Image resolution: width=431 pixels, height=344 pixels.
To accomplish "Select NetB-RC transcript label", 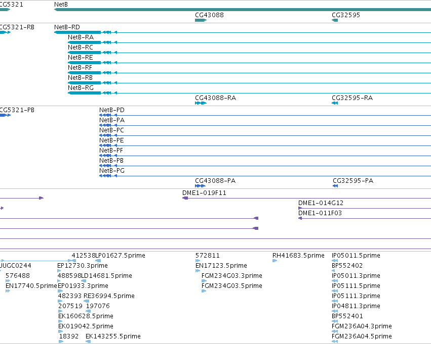I will 81,47.
